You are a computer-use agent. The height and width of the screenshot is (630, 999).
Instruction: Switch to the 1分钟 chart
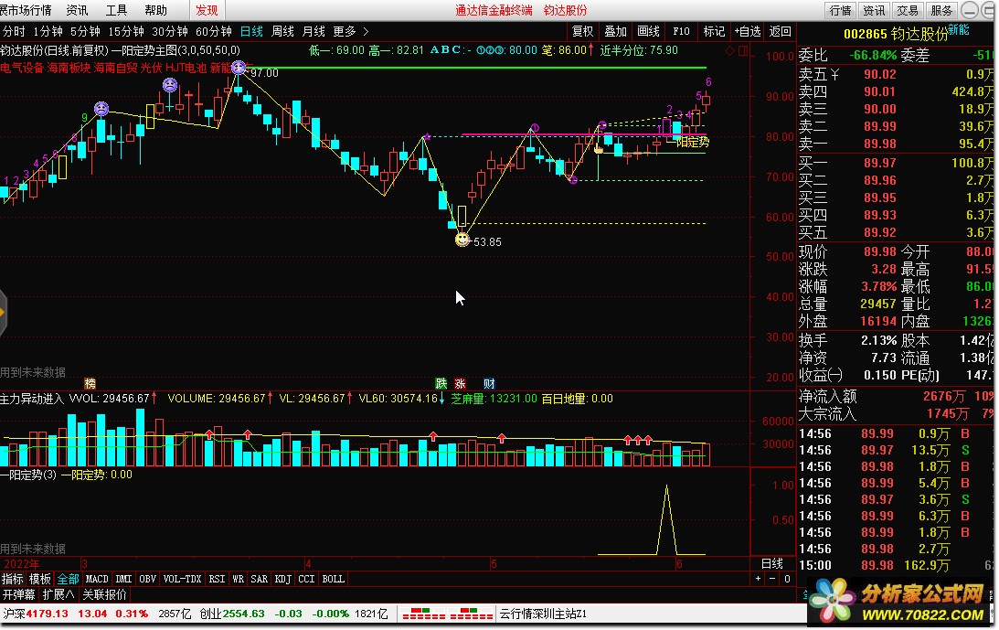click(x=48, y=31)
